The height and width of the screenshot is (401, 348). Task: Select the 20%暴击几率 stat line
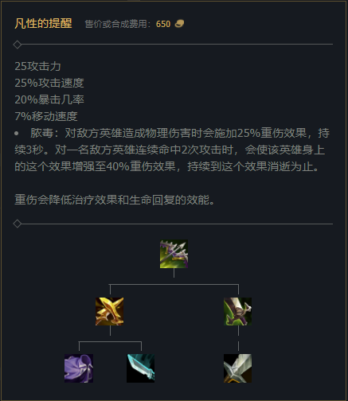click(49, 99)
